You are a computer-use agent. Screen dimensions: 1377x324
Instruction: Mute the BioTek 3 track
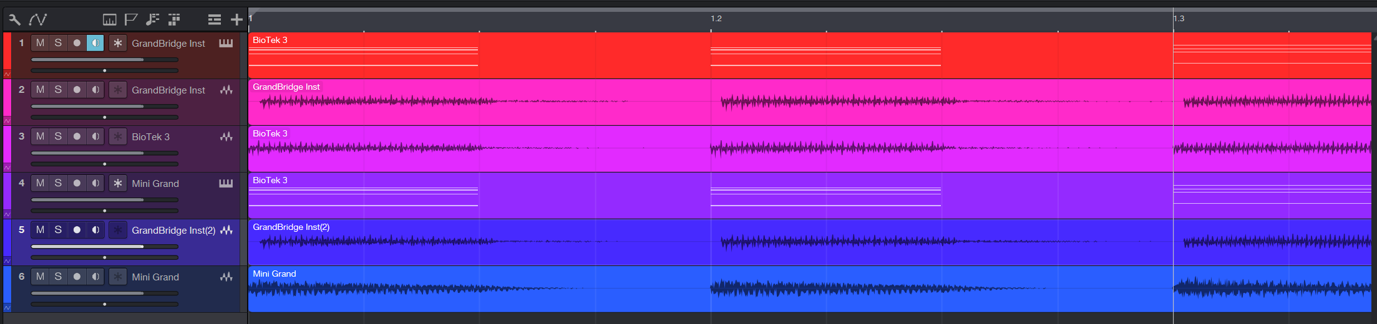click(40, 136)
